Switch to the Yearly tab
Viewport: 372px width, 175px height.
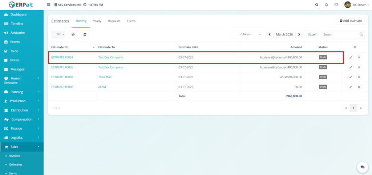click(x=97, y=21)
